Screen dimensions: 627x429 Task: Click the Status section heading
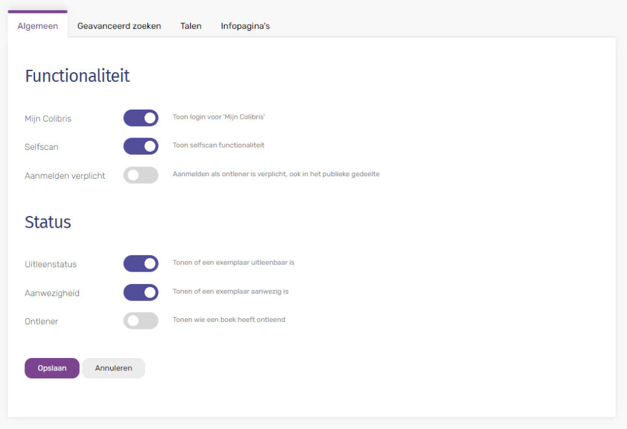tap(48, 222)
